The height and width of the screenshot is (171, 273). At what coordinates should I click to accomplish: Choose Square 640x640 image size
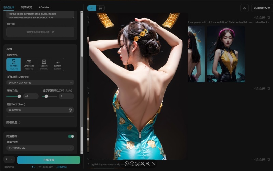[44, 65]
